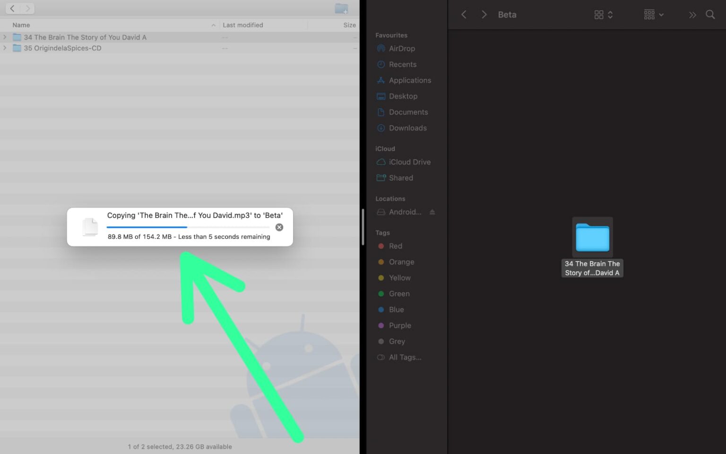Open AirDrop from the Favourites sidebar

point(402,48)
